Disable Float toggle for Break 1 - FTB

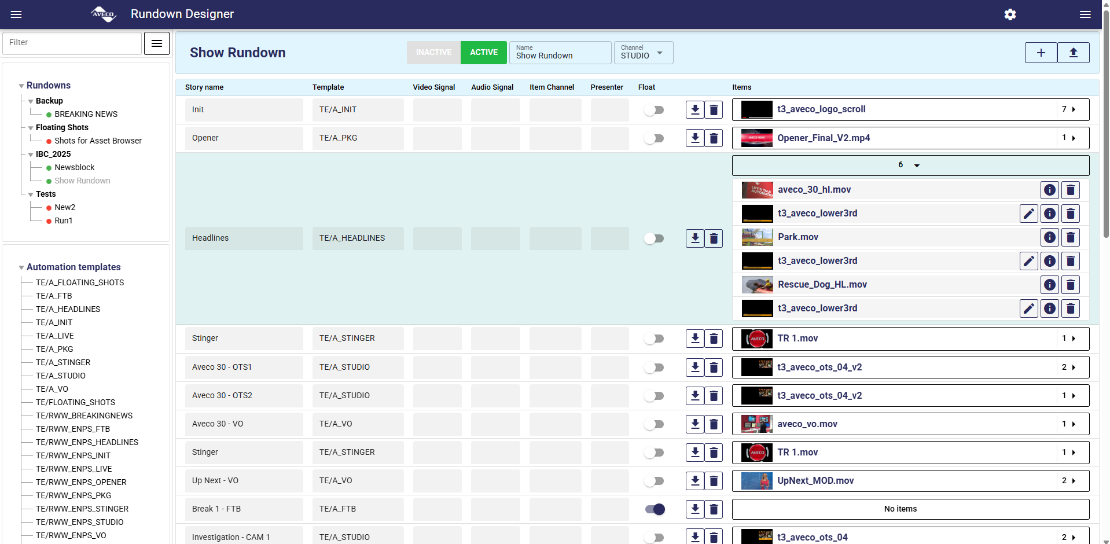pos(655,509)
